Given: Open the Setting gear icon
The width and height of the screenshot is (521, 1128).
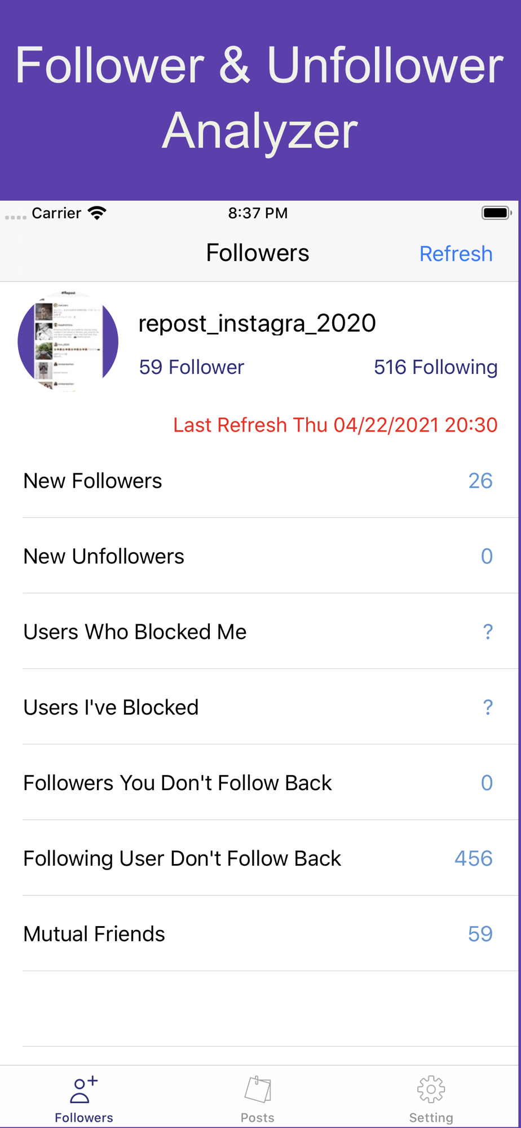Looking at the screenshot, I should [431, 1089].
